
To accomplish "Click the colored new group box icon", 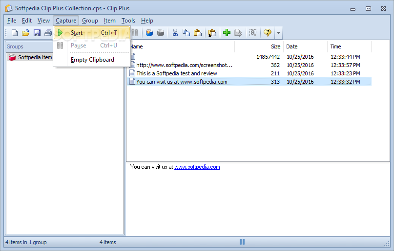I will click(x=149, y=33).
